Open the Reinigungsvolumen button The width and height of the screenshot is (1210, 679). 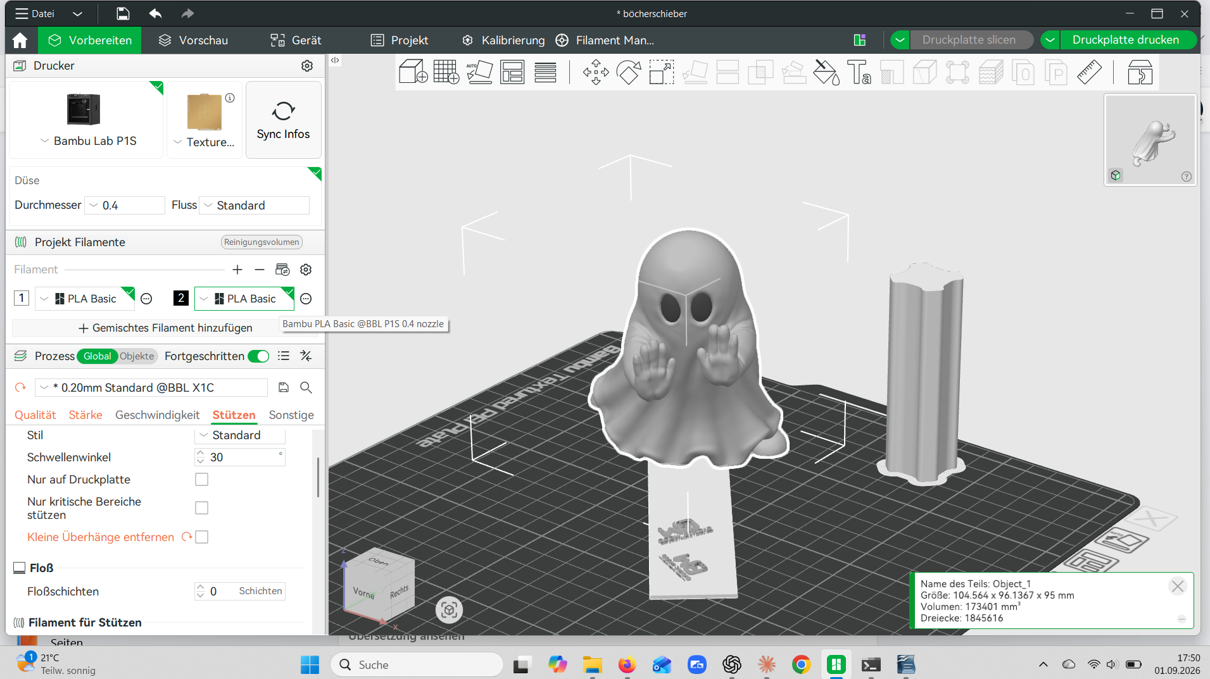click(262, 242)
